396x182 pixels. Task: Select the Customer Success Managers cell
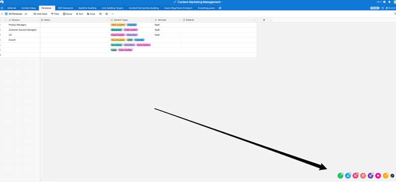pos(20,30)
